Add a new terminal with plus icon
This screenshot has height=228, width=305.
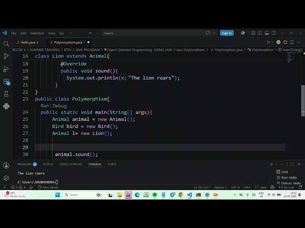click(x=271, y=164)
